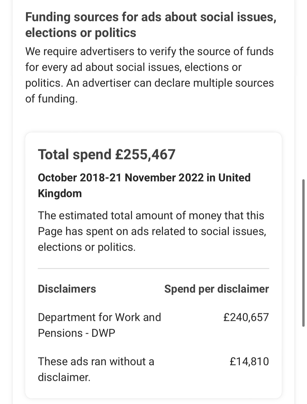Click the vertical scrollbar thumb on right edge
The image size is (307, 404).
coord(304,253)
